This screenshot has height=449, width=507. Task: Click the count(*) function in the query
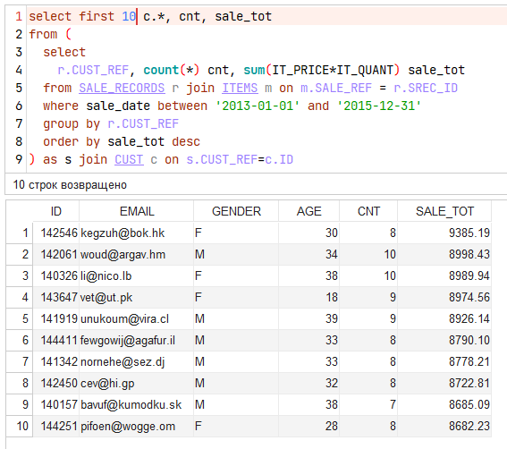click(x=172, y=70)
